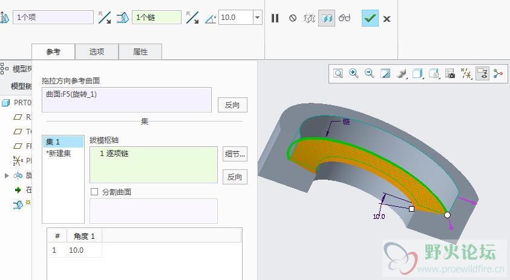Click the 10.0 dimension label on model
Viewport: 510px width, 280px height.
[x=379, y=217]
